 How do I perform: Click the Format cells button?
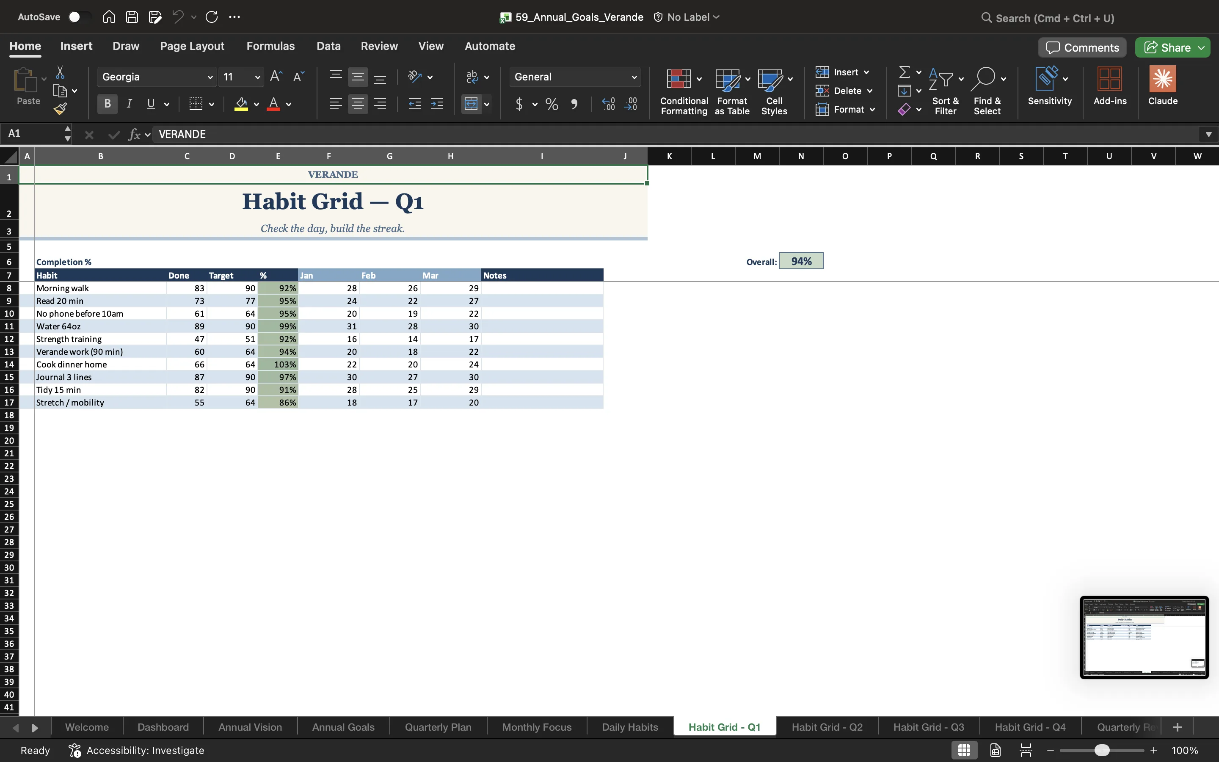tap(845, 109)
